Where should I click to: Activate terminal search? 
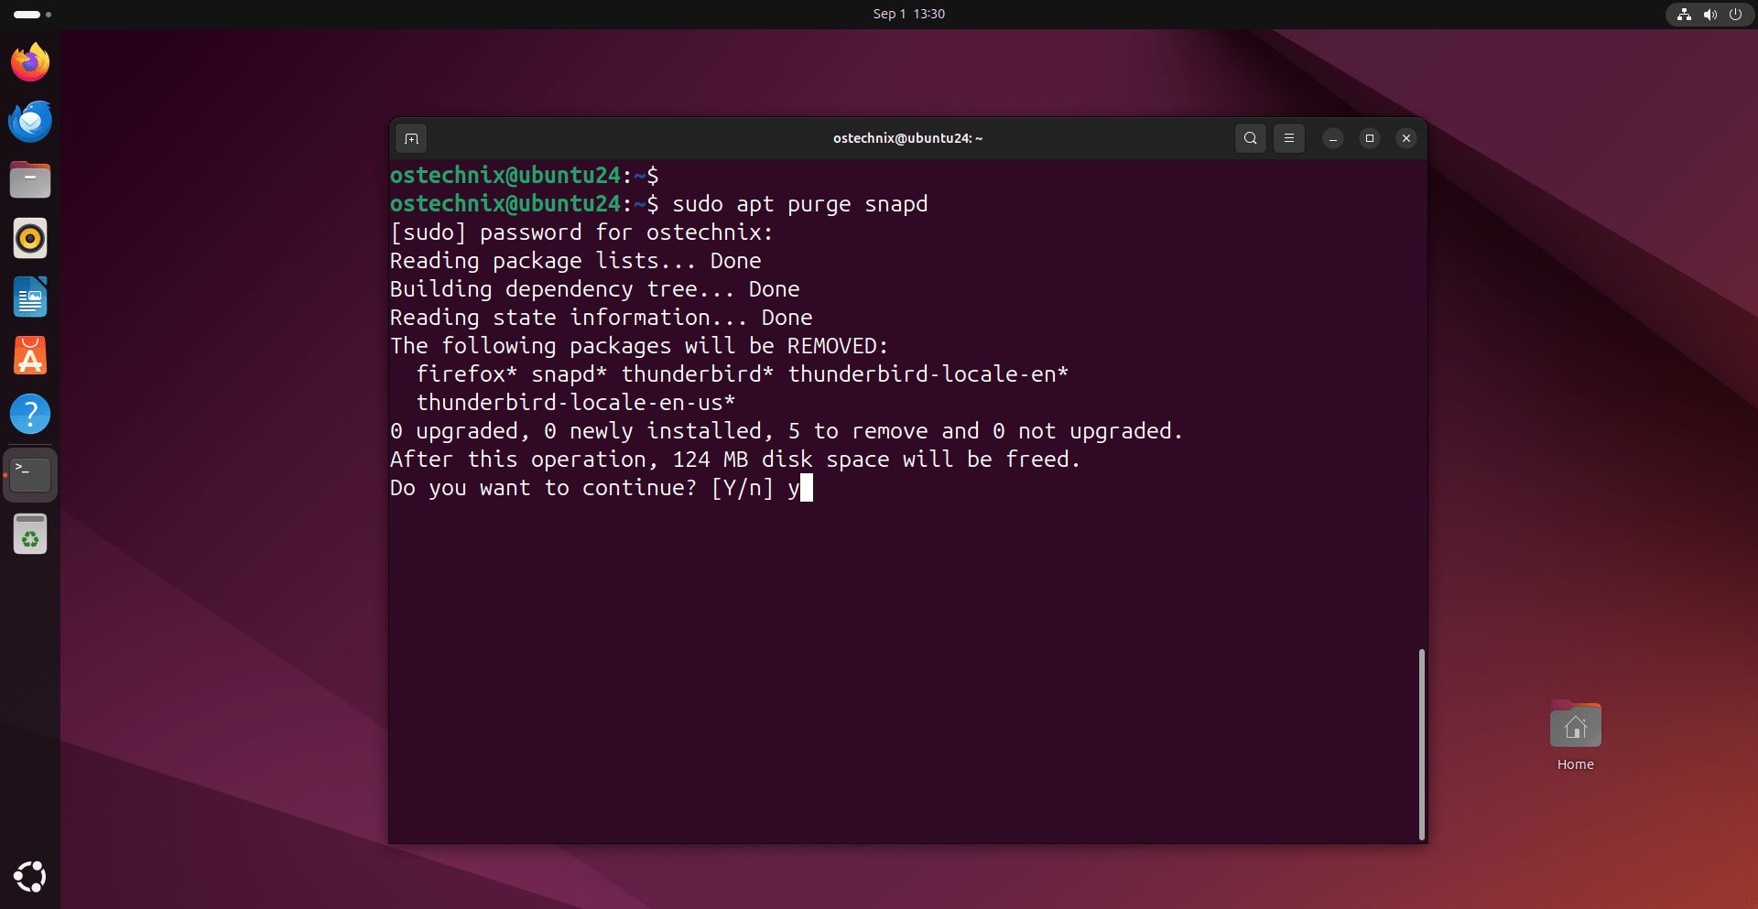click(x=1251, y=138)
